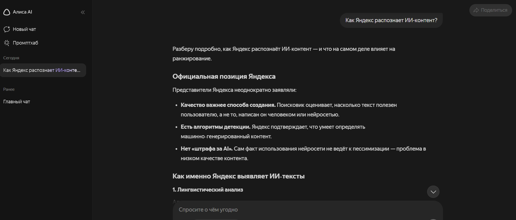
Task: Click the Алиса AI logo icon
Action: tap(7, 12)
